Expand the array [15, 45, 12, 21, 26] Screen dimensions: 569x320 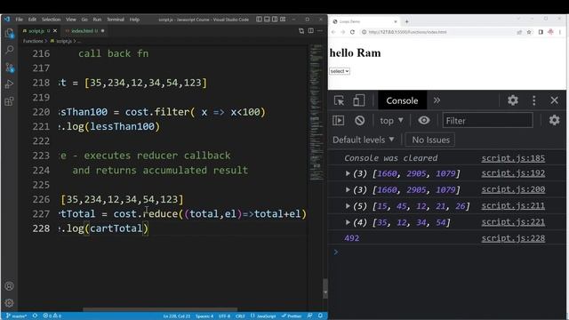click(x=348, y=205)
